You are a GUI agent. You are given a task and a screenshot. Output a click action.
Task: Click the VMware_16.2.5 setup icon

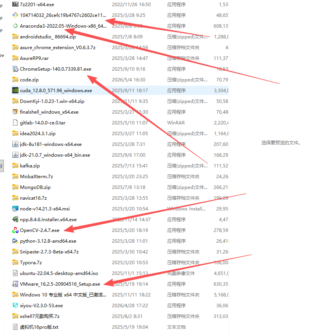(x=15, y=284)
